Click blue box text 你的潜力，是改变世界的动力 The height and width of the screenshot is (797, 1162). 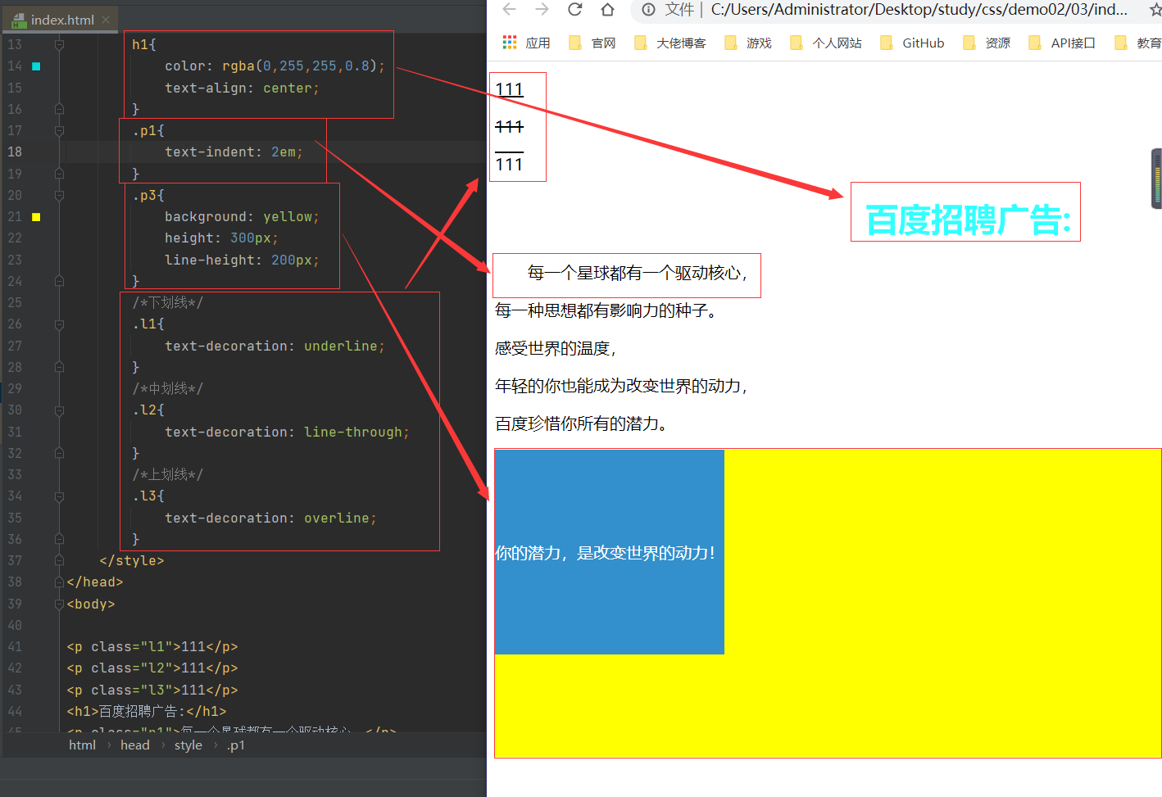(x=606, y=553)
